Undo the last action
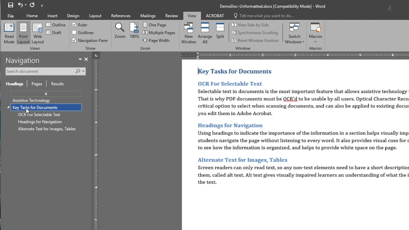Viewport: 409px width, 230px height. tap(20, 5)
